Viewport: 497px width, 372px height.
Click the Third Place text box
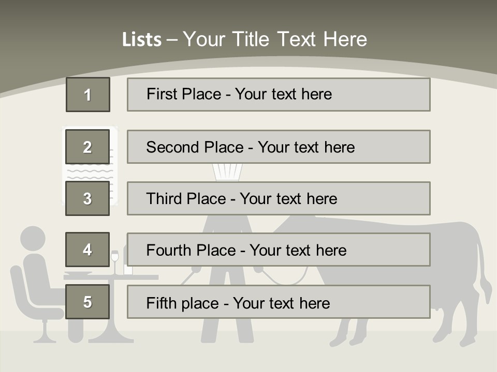tap(279, 198)
